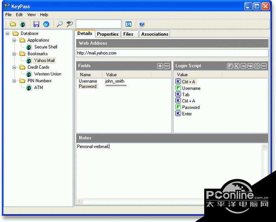Click the blue screen toolbar icon
Image resolution: width=276 pixels, height=222 pixels.
tap(129, 24)
